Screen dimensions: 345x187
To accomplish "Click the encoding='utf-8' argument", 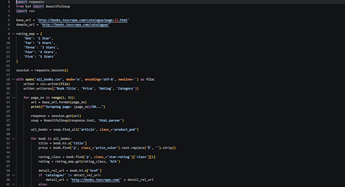I will coord(99,79).
